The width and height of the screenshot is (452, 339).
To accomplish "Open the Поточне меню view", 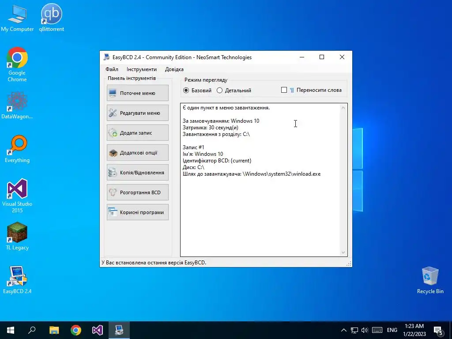I will 138,93.
